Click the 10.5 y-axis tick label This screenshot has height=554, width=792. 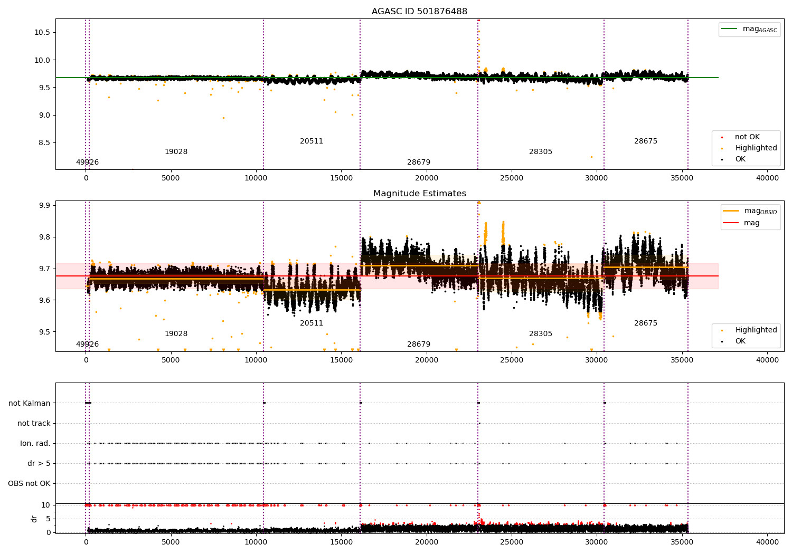click(x=42, y=32)
